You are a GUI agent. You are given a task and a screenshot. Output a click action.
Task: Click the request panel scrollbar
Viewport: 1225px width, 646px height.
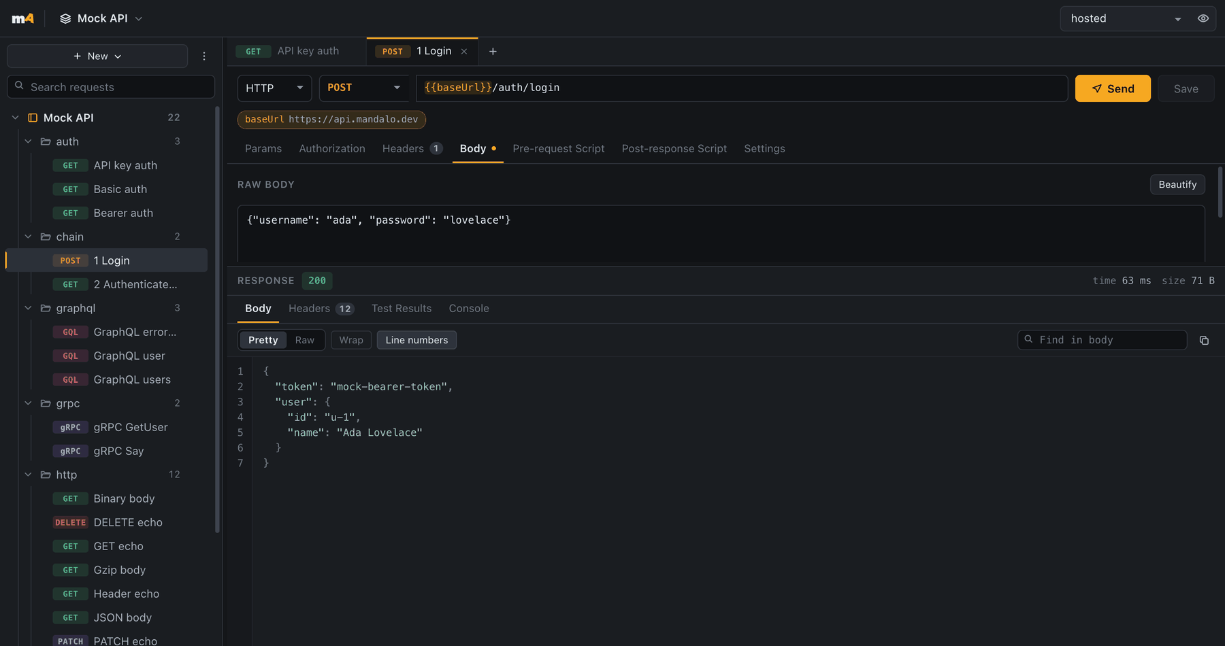pyautogui.click(x=1220, y=192)
